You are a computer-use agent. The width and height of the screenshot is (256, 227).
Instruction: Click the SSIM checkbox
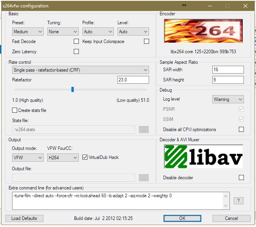(241, 119)
